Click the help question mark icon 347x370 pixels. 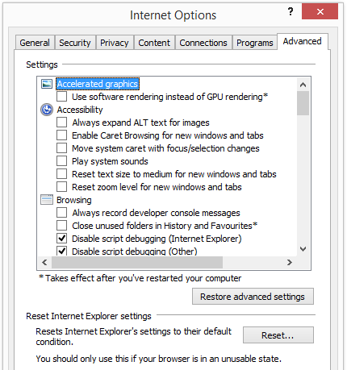coord(291,11)
